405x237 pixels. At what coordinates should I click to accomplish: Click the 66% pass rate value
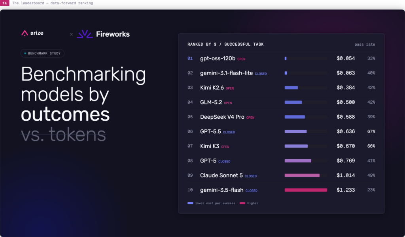(371, 146)
